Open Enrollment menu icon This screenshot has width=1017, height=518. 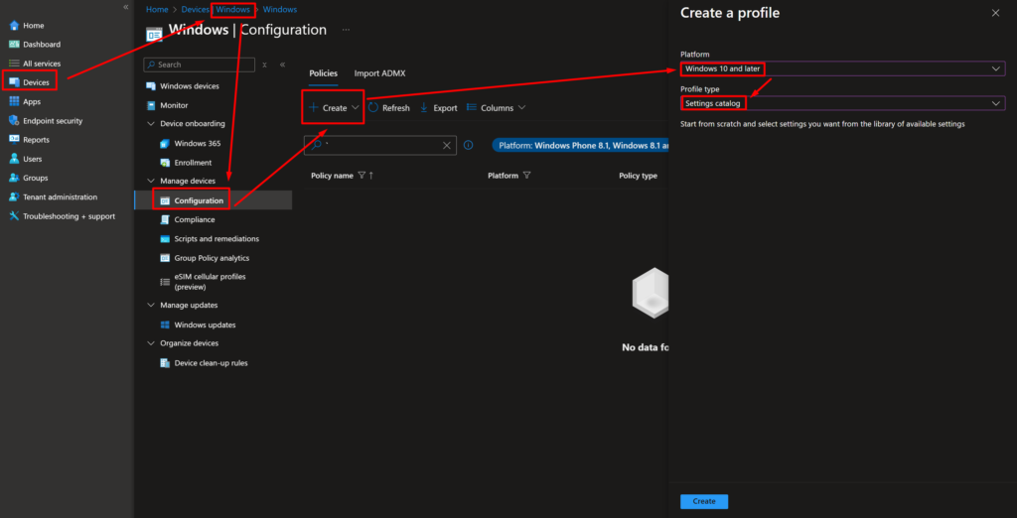(165, 163)
